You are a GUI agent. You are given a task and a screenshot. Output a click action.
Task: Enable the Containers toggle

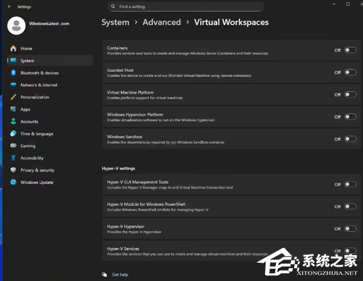[x=350, y=50]
